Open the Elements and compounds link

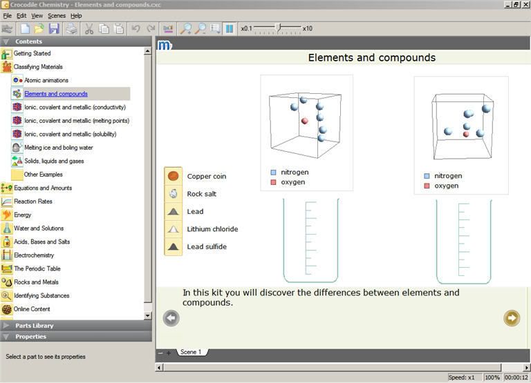tap(56, 94)
